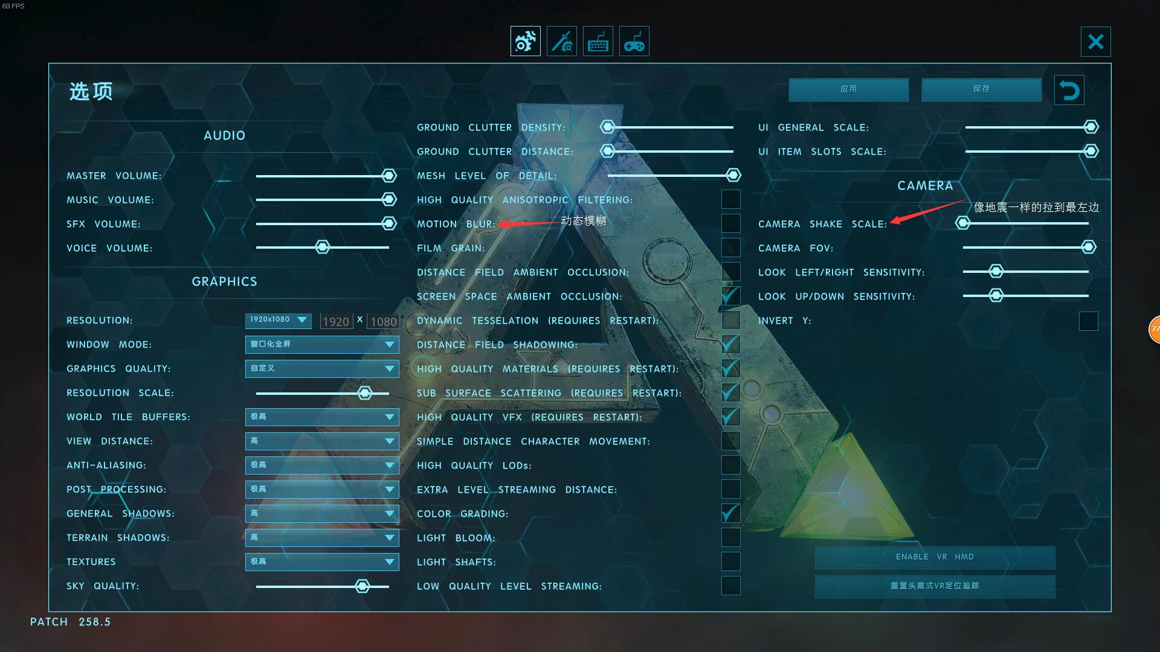Click the save settings button icon

click(x=981, y=88)
